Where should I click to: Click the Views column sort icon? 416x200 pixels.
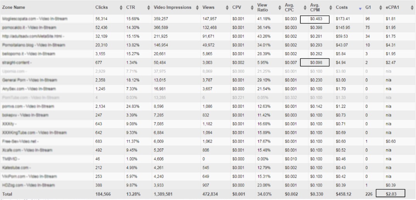[x=227, y=7]
